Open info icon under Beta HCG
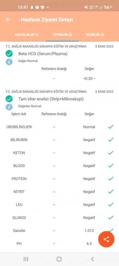The image size is (119, 266). click(9, 62)
